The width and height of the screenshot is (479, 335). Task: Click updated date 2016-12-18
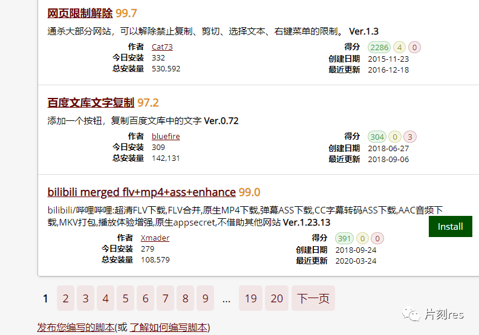tap(388, 70)
